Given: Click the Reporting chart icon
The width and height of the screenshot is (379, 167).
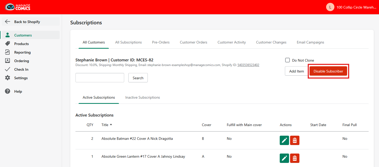Looking at the screenshot, I should 8,52.
